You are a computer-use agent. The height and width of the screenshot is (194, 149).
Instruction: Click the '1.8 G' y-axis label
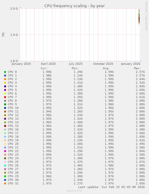(x=14, y=61)
